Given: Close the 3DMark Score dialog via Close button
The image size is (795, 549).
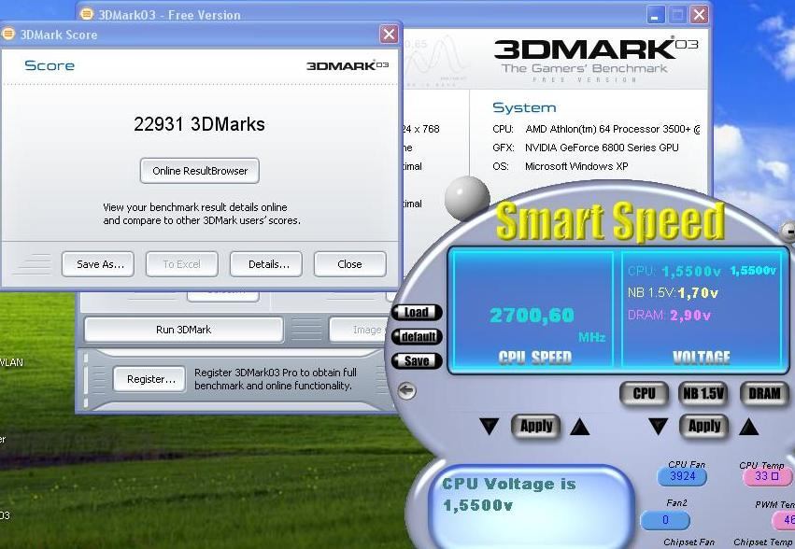Looking at the screenshot, I should (x=349, y=264).
